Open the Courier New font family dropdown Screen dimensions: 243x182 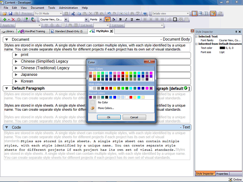(x=66, y=19)
